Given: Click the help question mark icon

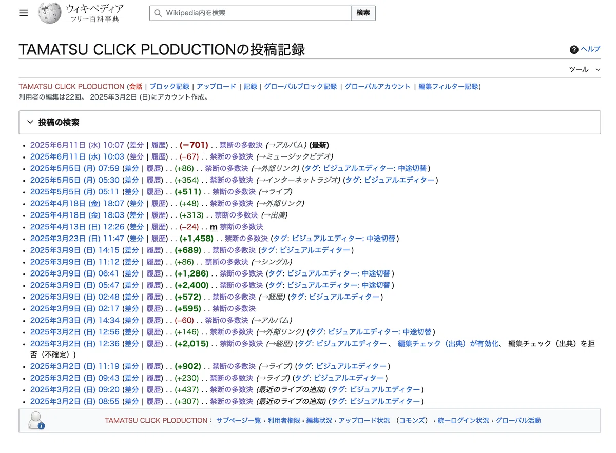Looking at the screenshot, I should tap(574, 50).
